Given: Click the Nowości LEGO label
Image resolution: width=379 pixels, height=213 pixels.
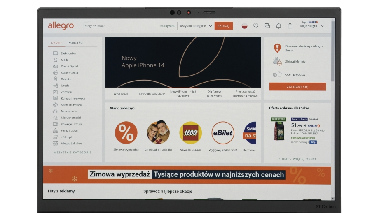Looking at the screenshot, I should tap(190, 150).
